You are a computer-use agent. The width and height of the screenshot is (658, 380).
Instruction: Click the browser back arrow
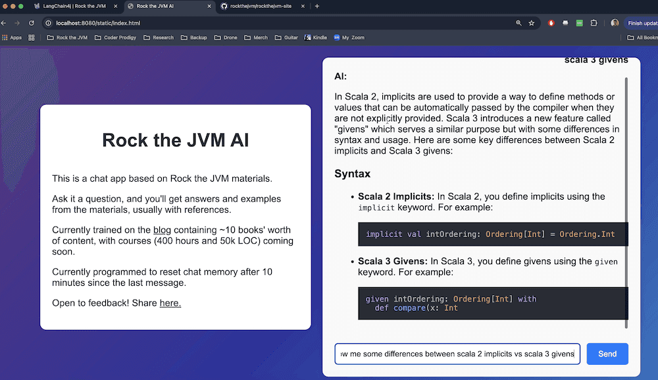tap(3, 23)
